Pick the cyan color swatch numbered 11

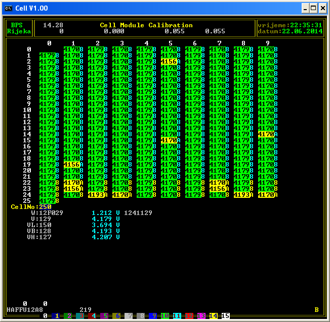(178, 316)
